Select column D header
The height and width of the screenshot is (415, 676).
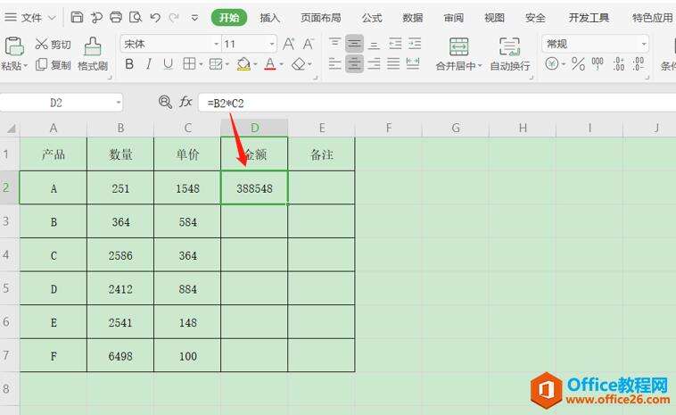pyautogui.click(x=254, y=129)
